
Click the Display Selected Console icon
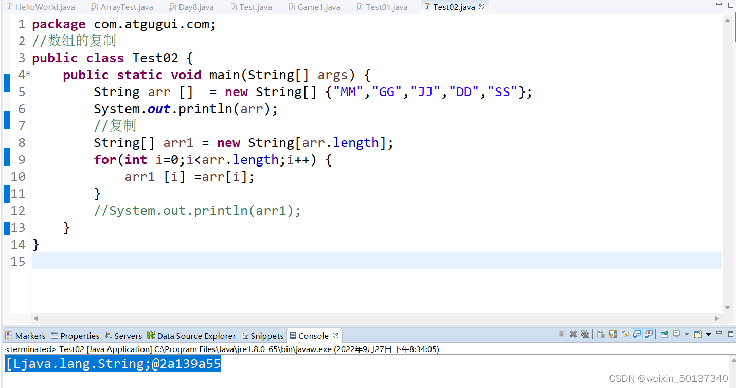tap(676, 334)
